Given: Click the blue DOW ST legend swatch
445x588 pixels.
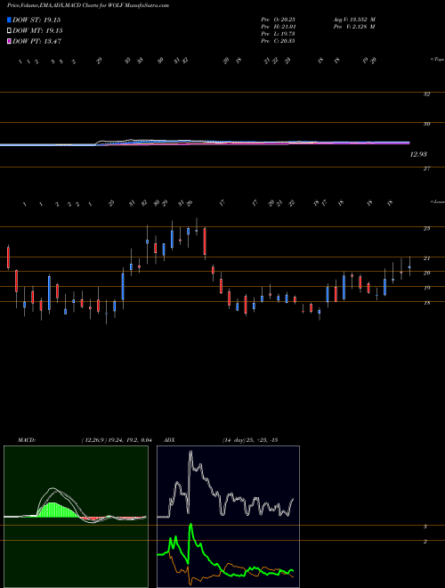Looking at the screenshot, I should 9,20.
